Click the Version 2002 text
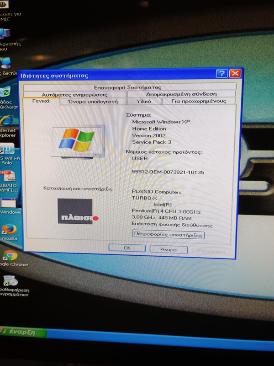 (x=149, y=135)
